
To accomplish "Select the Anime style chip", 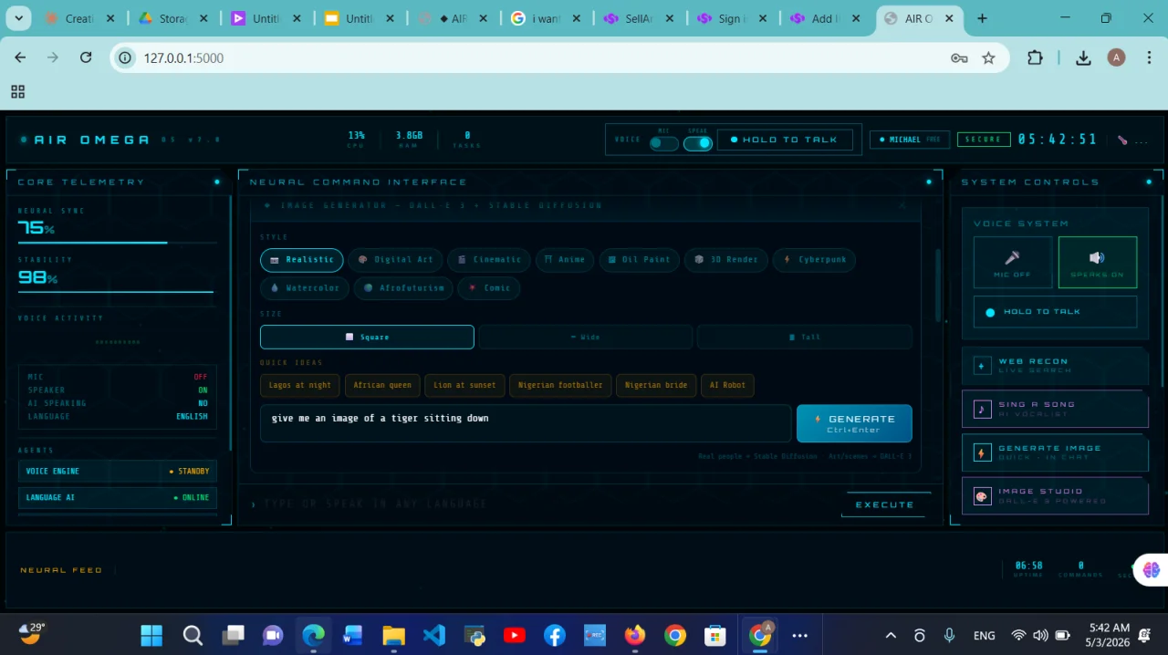I will click(566, 260).
